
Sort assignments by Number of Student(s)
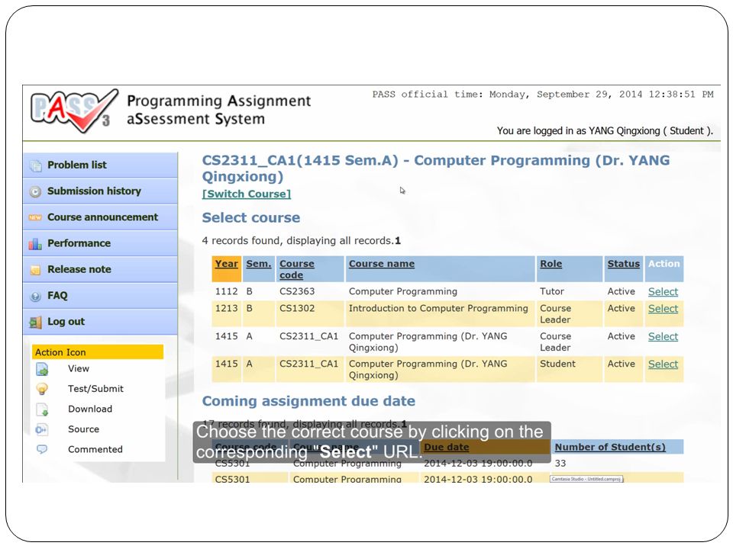coord(610,448)
